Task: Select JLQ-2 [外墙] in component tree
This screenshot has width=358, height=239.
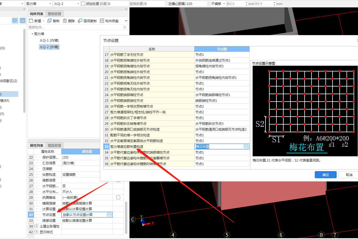Action: [49, 47]
